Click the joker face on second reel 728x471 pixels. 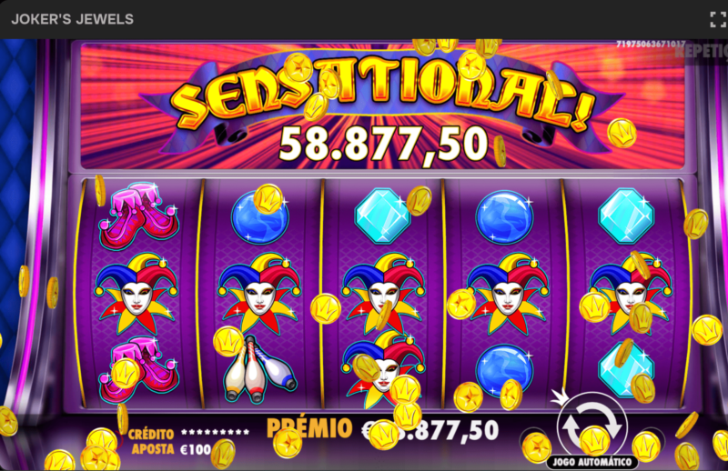click(x=259, y=294)
